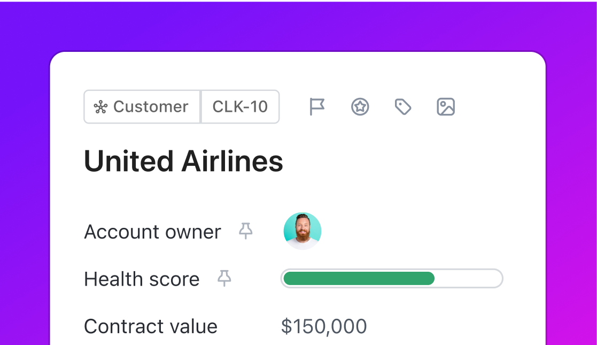Click the flag icon
This screenshot has width=597, height=345.
[317, 107]
